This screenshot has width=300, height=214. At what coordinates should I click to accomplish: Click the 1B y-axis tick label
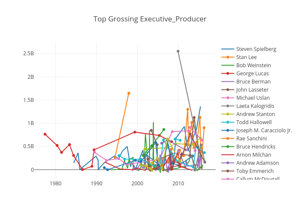tap(30, 123)
